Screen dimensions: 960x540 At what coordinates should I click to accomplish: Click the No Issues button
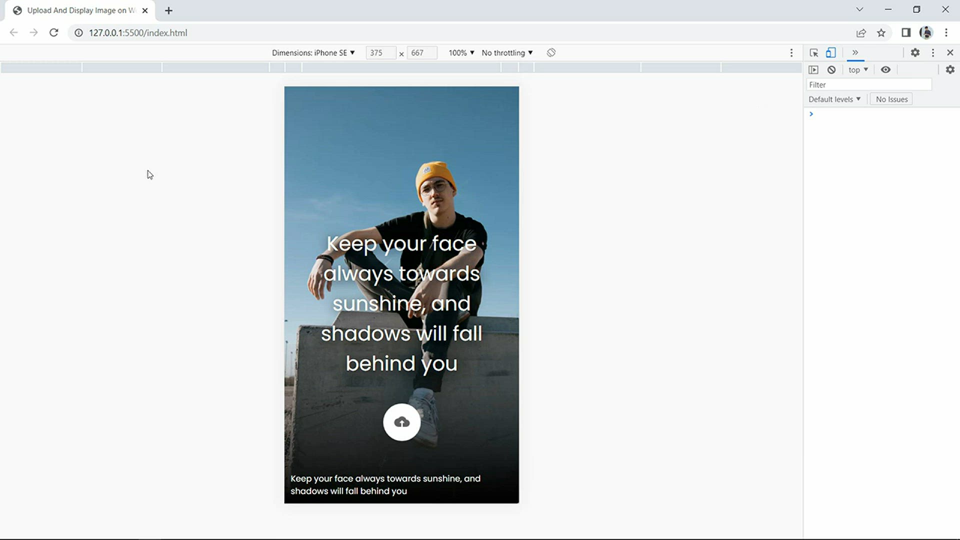(891, 99)
